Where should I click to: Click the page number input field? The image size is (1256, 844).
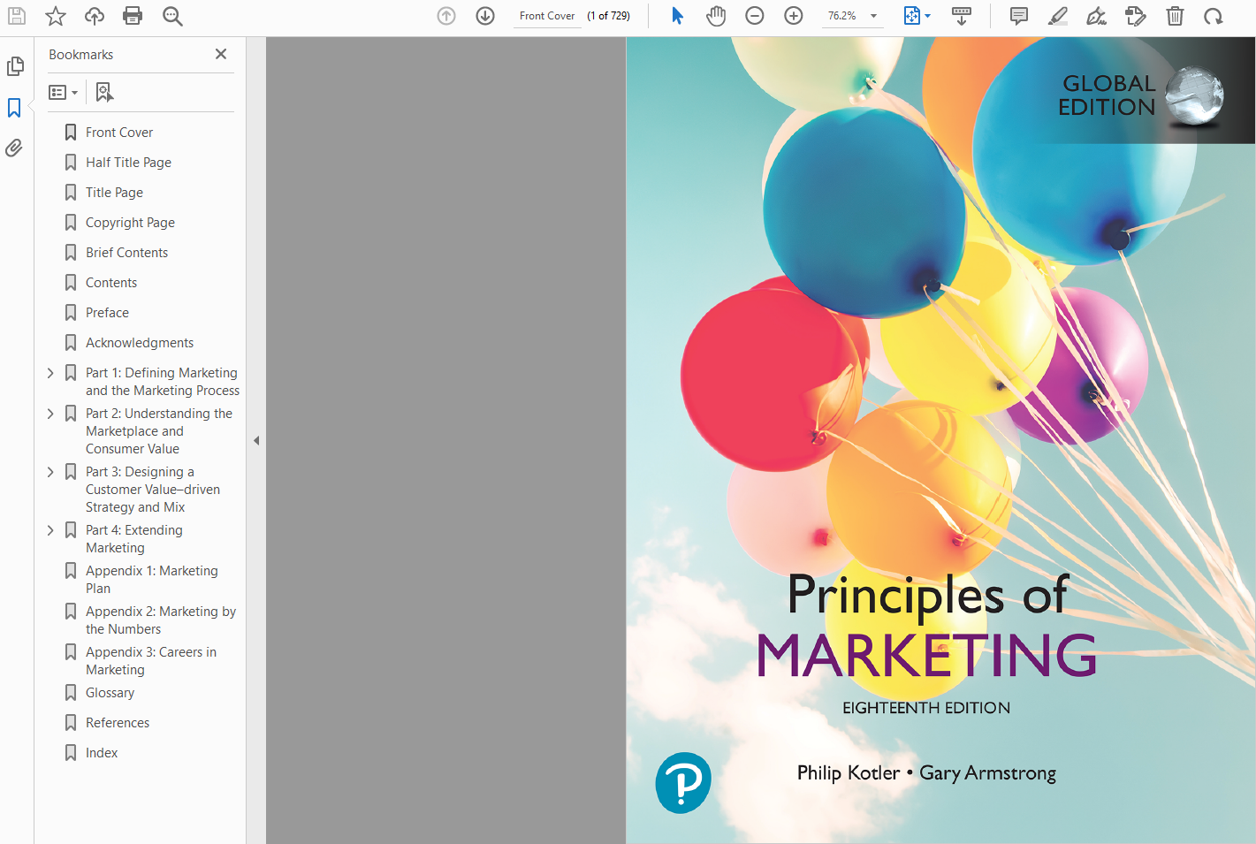click(x=547, y=16)
